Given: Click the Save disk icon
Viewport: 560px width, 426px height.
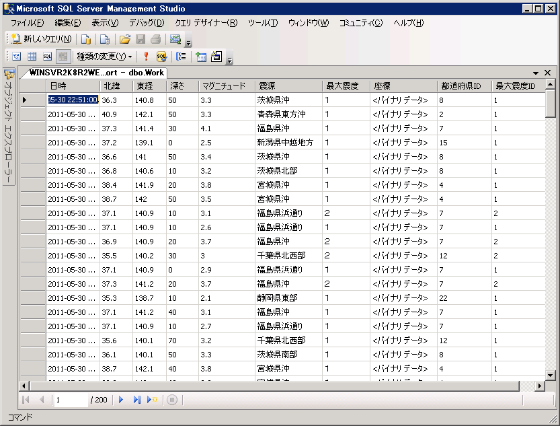Looking at the screenshot, I should [141, 39].
